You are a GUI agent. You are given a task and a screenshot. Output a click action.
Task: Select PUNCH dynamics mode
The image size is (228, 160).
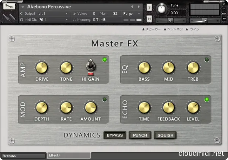140,135
